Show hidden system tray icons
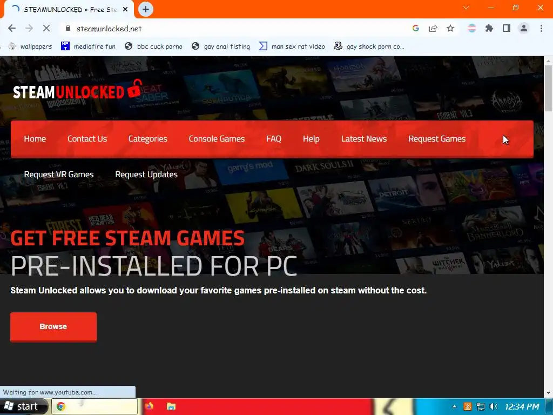This screenshot has height=415, width=553. 454,406
